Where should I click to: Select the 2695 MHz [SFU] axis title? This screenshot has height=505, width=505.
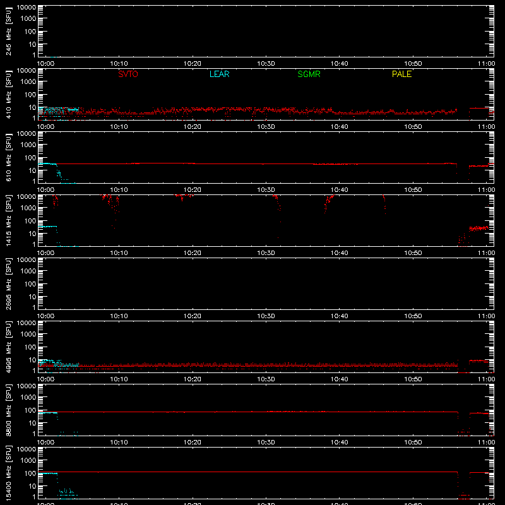[x=8, y=283]
